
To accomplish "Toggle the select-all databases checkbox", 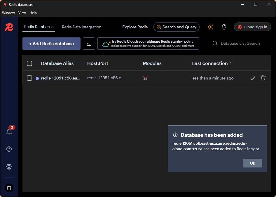I will point(29,63).
